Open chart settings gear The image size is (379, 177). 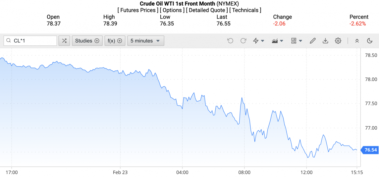pos(338,41)
